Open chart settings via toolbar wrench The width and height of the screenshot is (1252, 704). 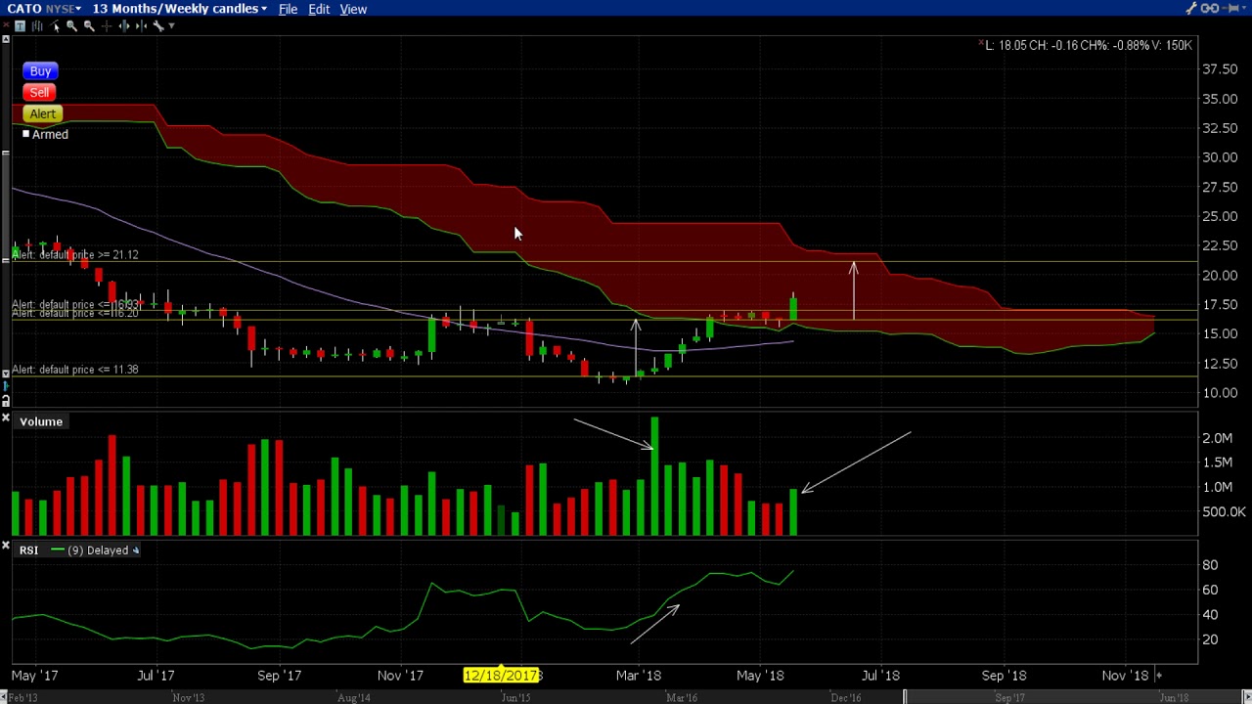click(158, 26)
